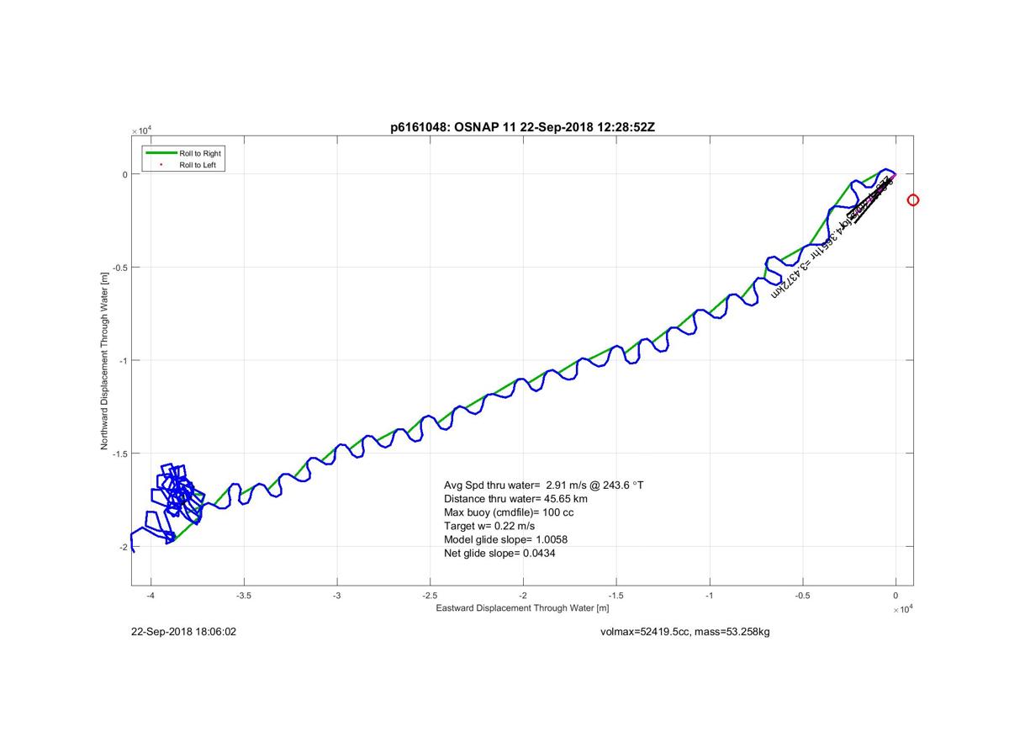Click the plot title 'p6161048: OSNAP 11 22-Sep-2018 12:28:52Z'
Viewport: 1009px width, 748px height.
pos(523,127)
